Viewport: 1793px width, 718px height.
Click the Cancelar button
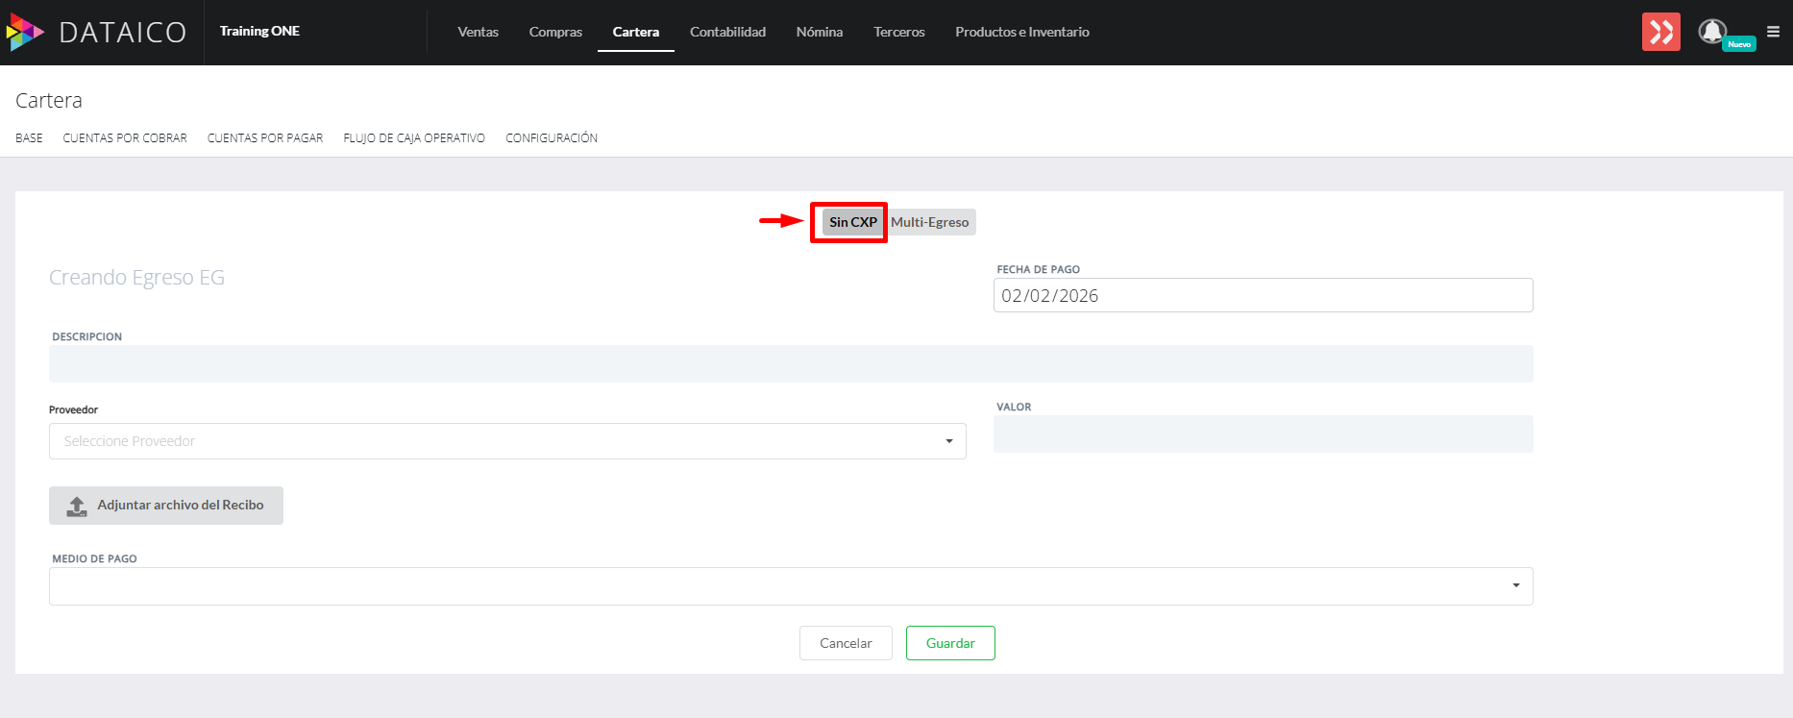coord(846,643)
